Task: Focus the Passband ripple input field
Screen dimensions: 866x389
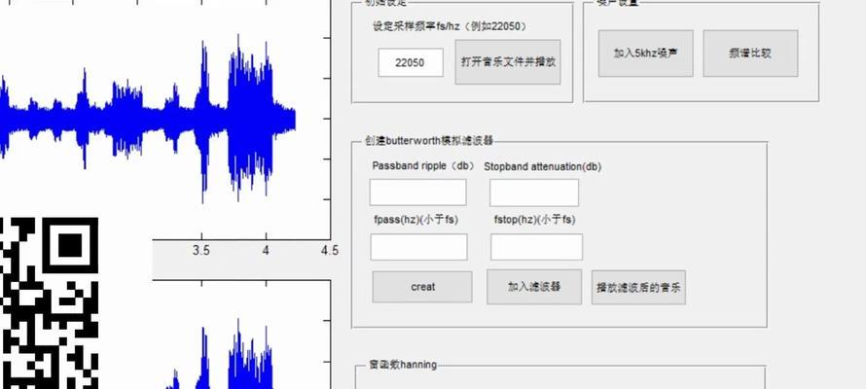Action: [x=417, y=192]
